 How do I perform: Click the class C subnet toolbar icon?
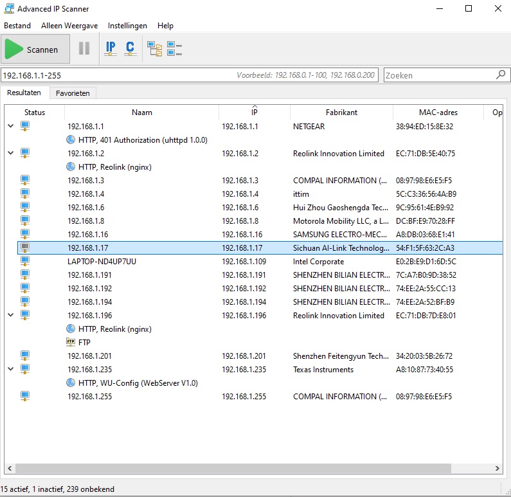click(x=130, y=49)
